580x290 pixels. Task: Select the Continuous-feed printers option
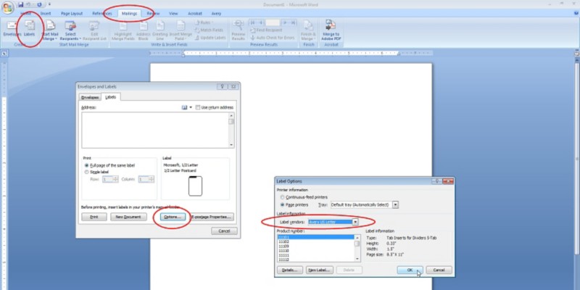click(x=282, y=196)
